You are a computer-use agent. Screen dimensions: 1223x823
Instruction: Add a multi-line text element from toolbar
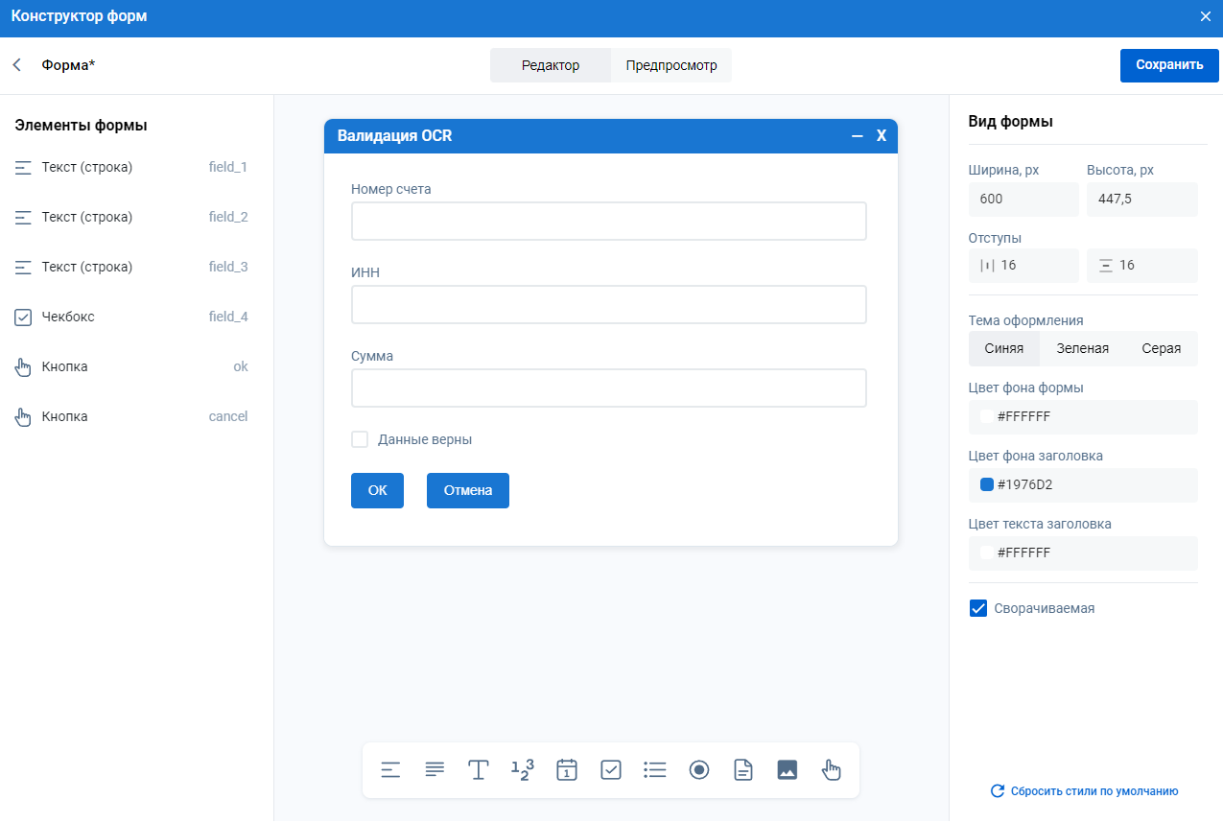tap(435, 770)
